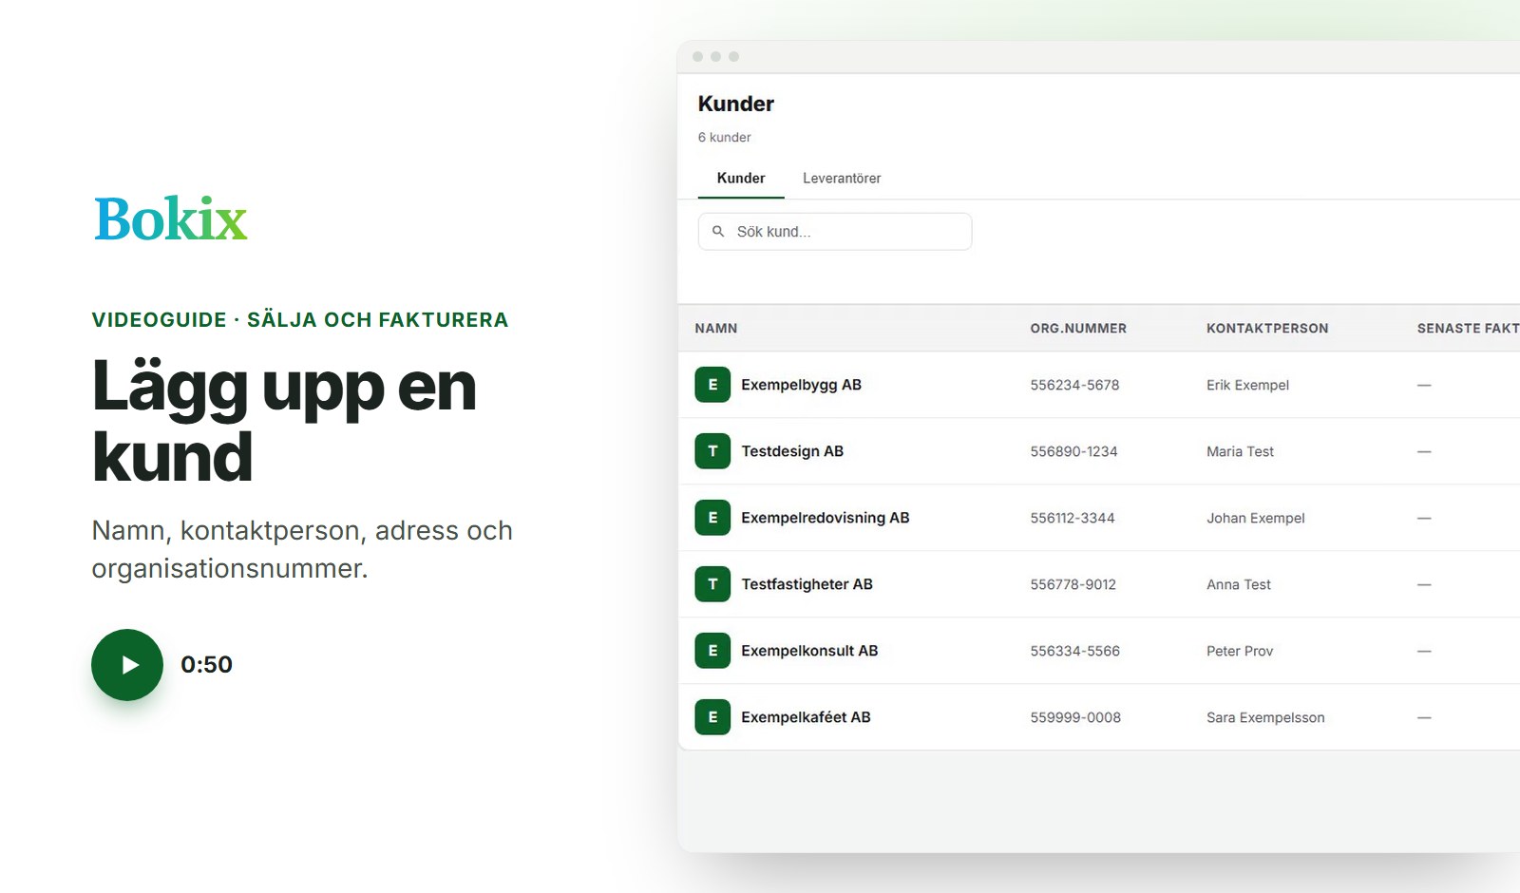Screen dimensions: 1520x893
Task: Click the E avatar beside Exempelkaféet AB
Action: click(x=712, y=717)
